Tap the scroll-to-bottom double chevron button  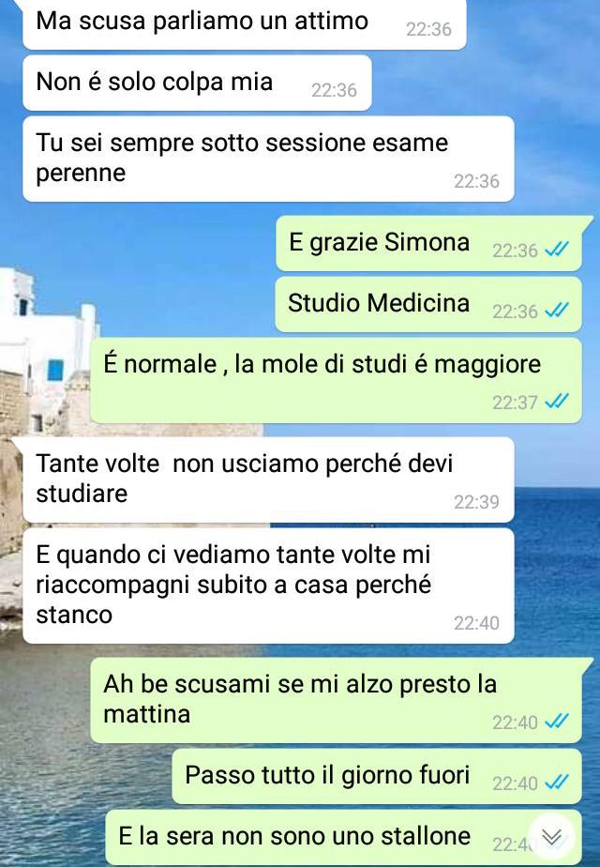coord(551,837)
